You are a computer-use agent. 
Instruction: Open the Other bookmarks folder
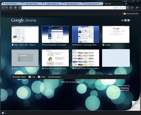pyautogui.click(x=131, y=14)
